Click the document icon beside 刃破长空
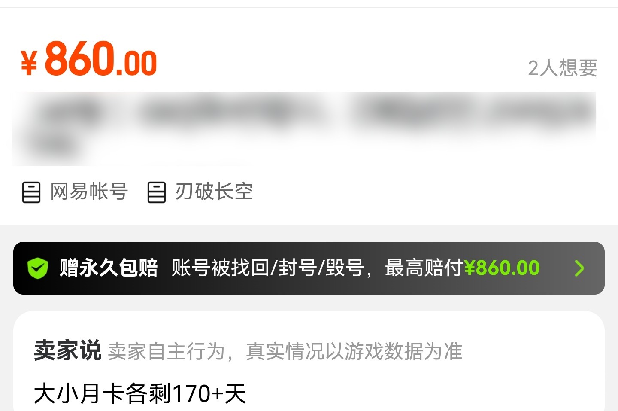618x411 pixels. 156,192
